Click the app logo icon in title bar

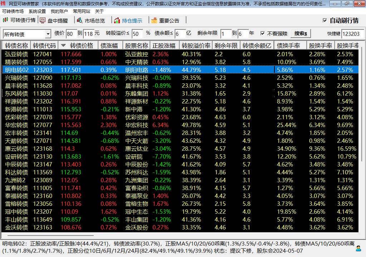3,4
